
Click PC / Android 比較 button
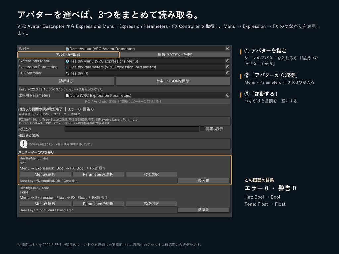tap(124, 101)
